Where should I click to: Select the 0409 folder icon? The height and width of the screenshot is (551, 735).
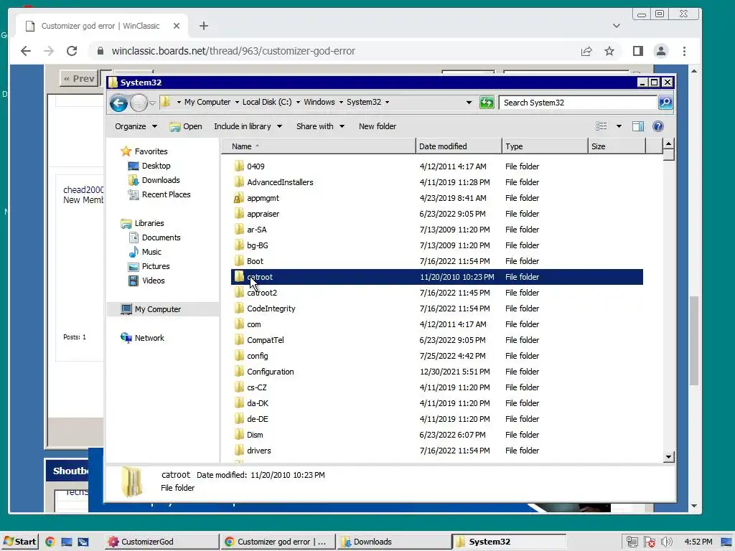click(239, 166)
